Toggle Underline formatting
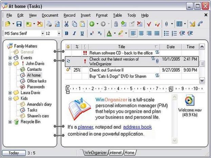The width and height of the screenshot is (211, 158). [x=82, y=33]
